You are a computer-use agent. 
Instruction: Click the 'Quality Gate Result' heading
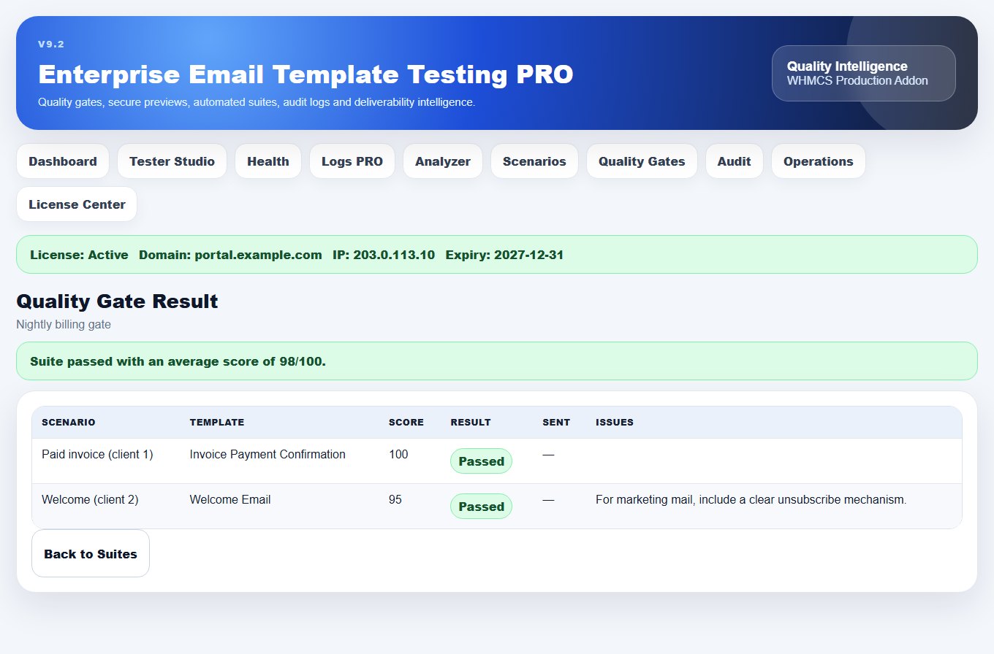(117, 301)
